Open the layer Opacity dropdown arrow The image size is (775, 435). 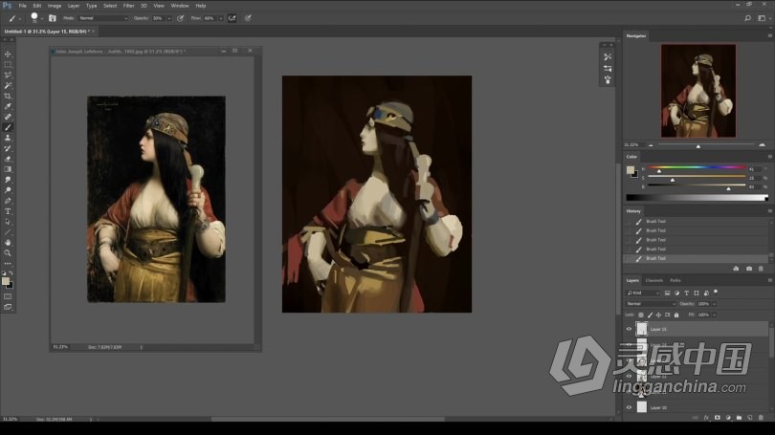pos(714,304)
